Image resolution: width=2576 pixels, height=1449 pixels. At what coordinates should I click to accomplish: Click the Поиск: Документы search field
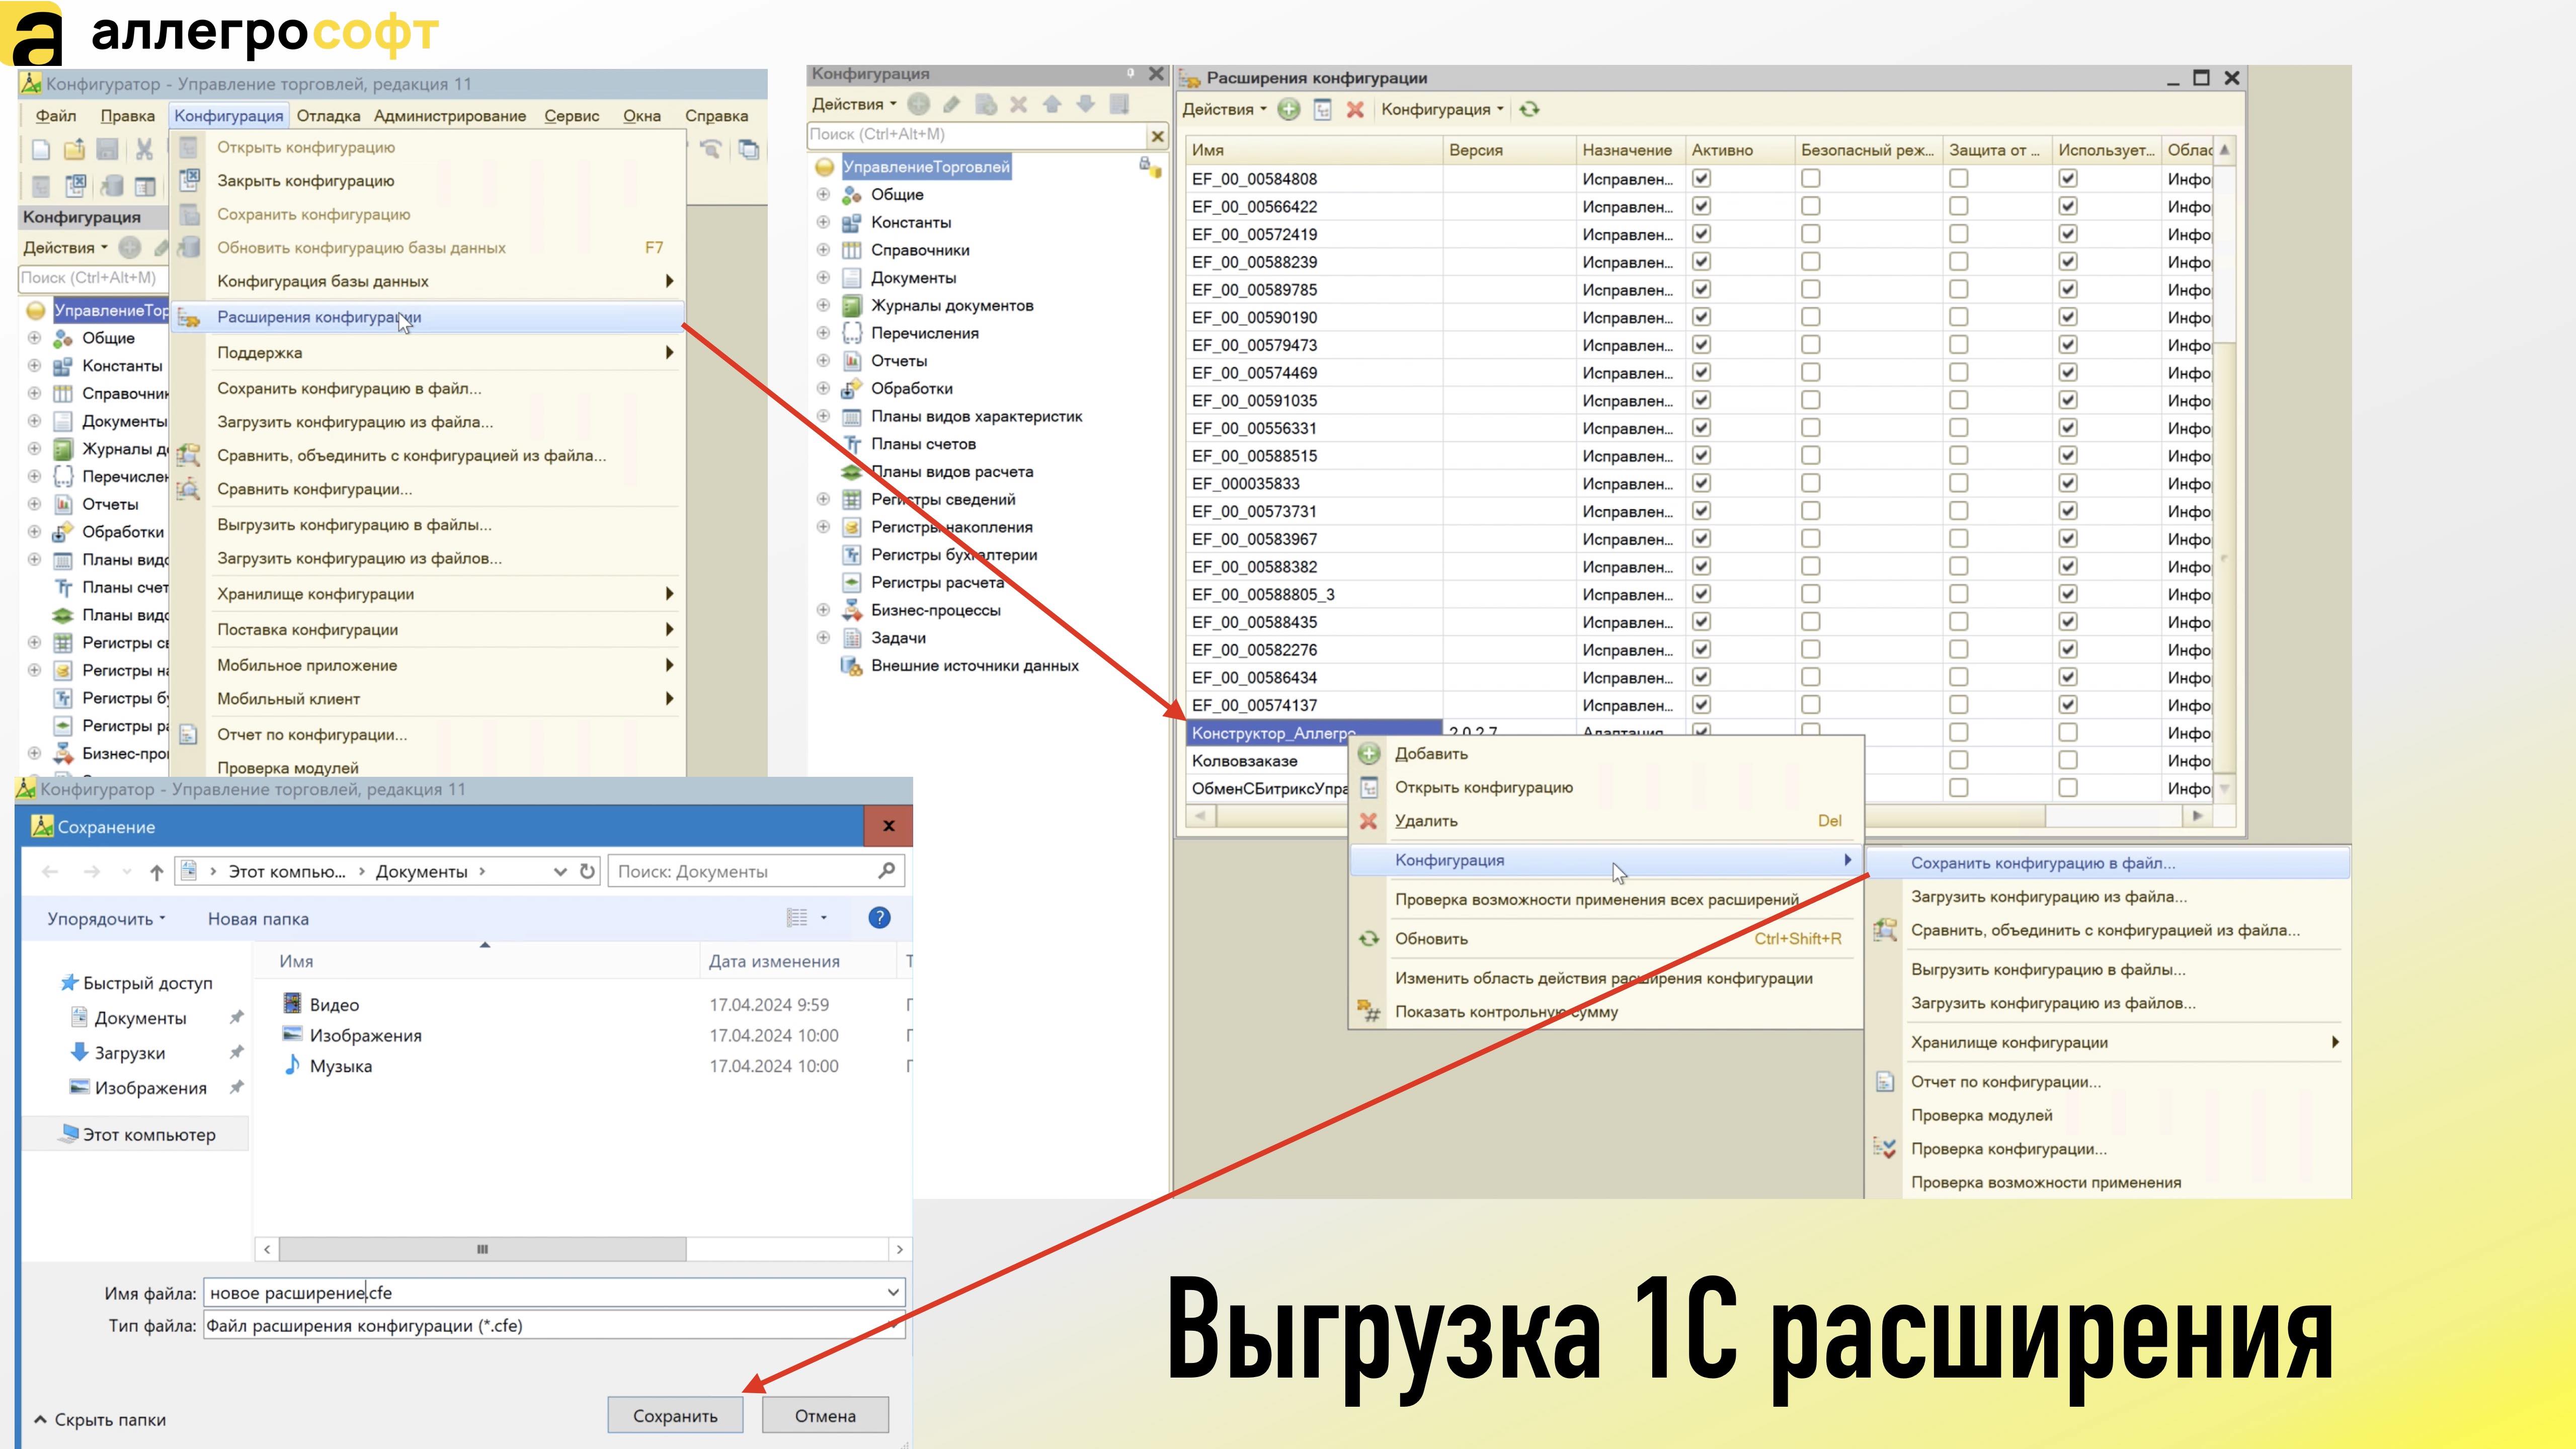756,871
